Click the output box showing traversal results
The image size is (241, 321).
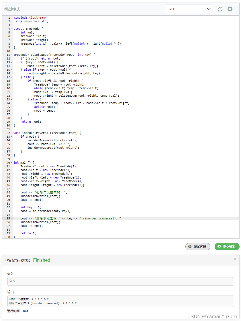tap(121, 301)
